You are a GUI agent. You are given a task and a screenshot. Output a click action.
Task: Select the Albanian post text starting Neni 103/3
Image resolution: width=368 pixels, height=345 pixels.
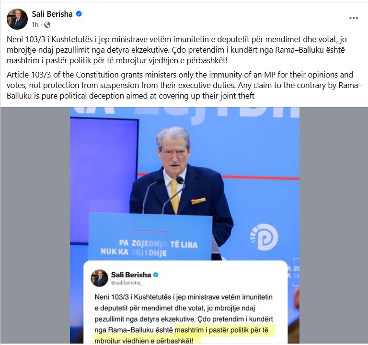point(176,50)
